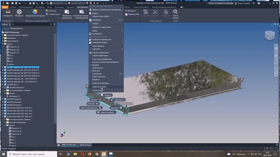
Task: Expand Relationships folder in browser tree
Action: (x=3, y=38)
